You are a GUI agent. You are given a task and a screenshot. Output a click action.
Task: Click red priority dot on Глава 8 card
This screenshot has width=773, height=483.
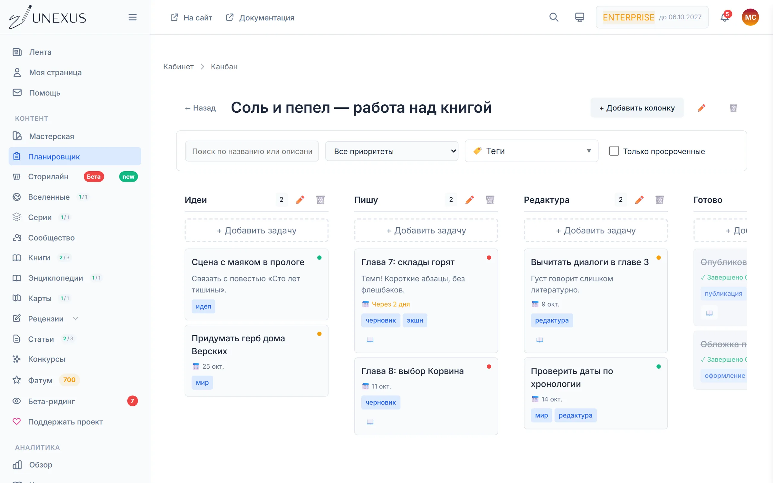point(489,366)
